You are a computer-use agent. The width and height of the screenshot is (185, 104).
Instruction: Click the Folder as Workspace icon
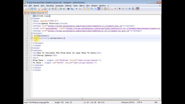pos(112,9)
